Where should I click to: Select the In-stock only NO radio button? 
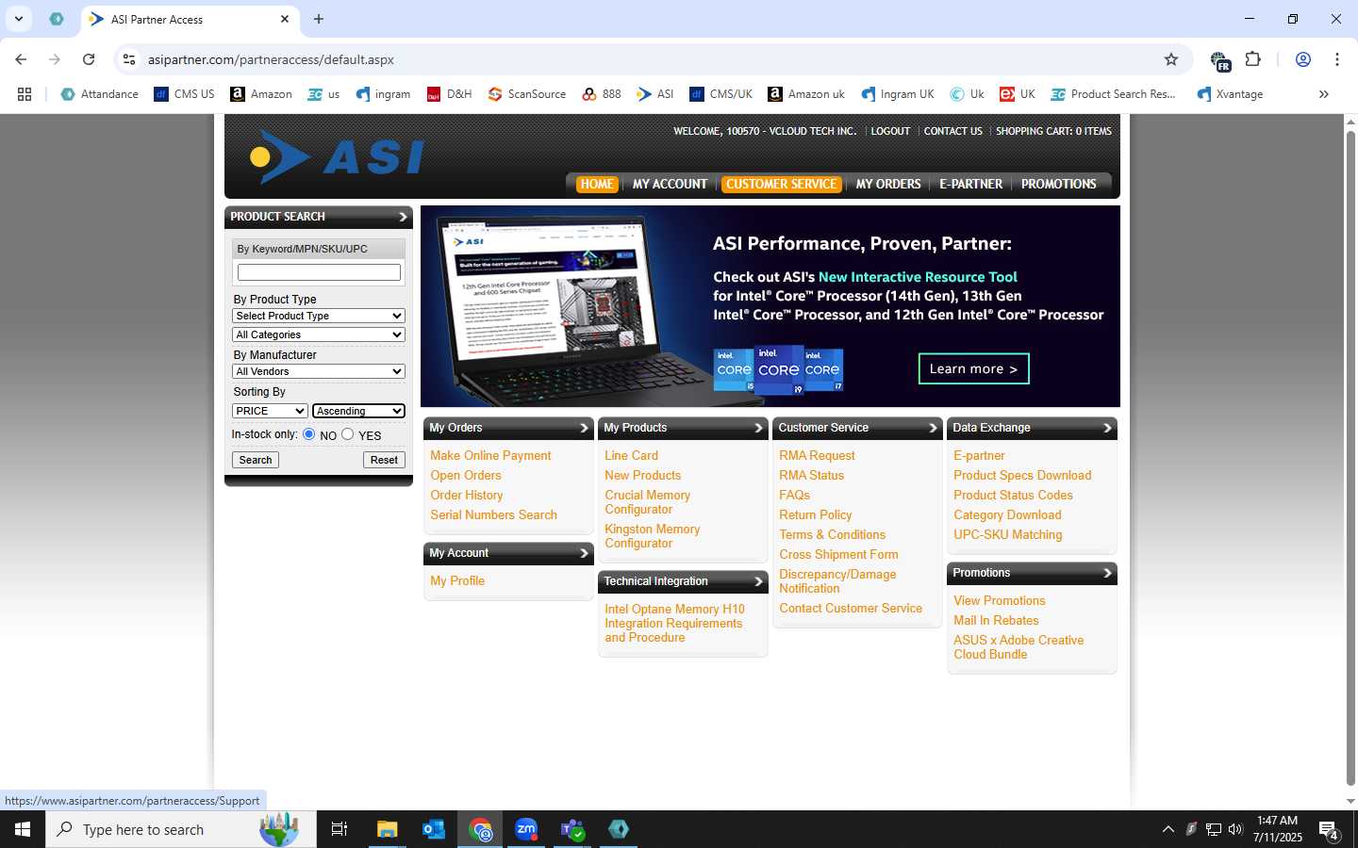308,434
